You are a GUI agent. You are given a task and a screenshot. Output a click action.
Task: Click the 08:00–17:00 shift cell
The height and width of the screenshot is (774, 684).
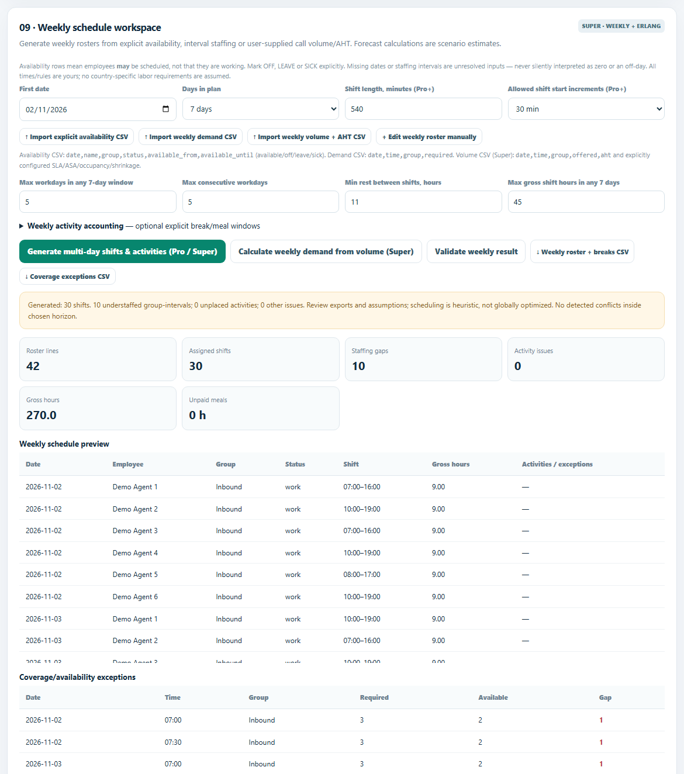[362, 575]
